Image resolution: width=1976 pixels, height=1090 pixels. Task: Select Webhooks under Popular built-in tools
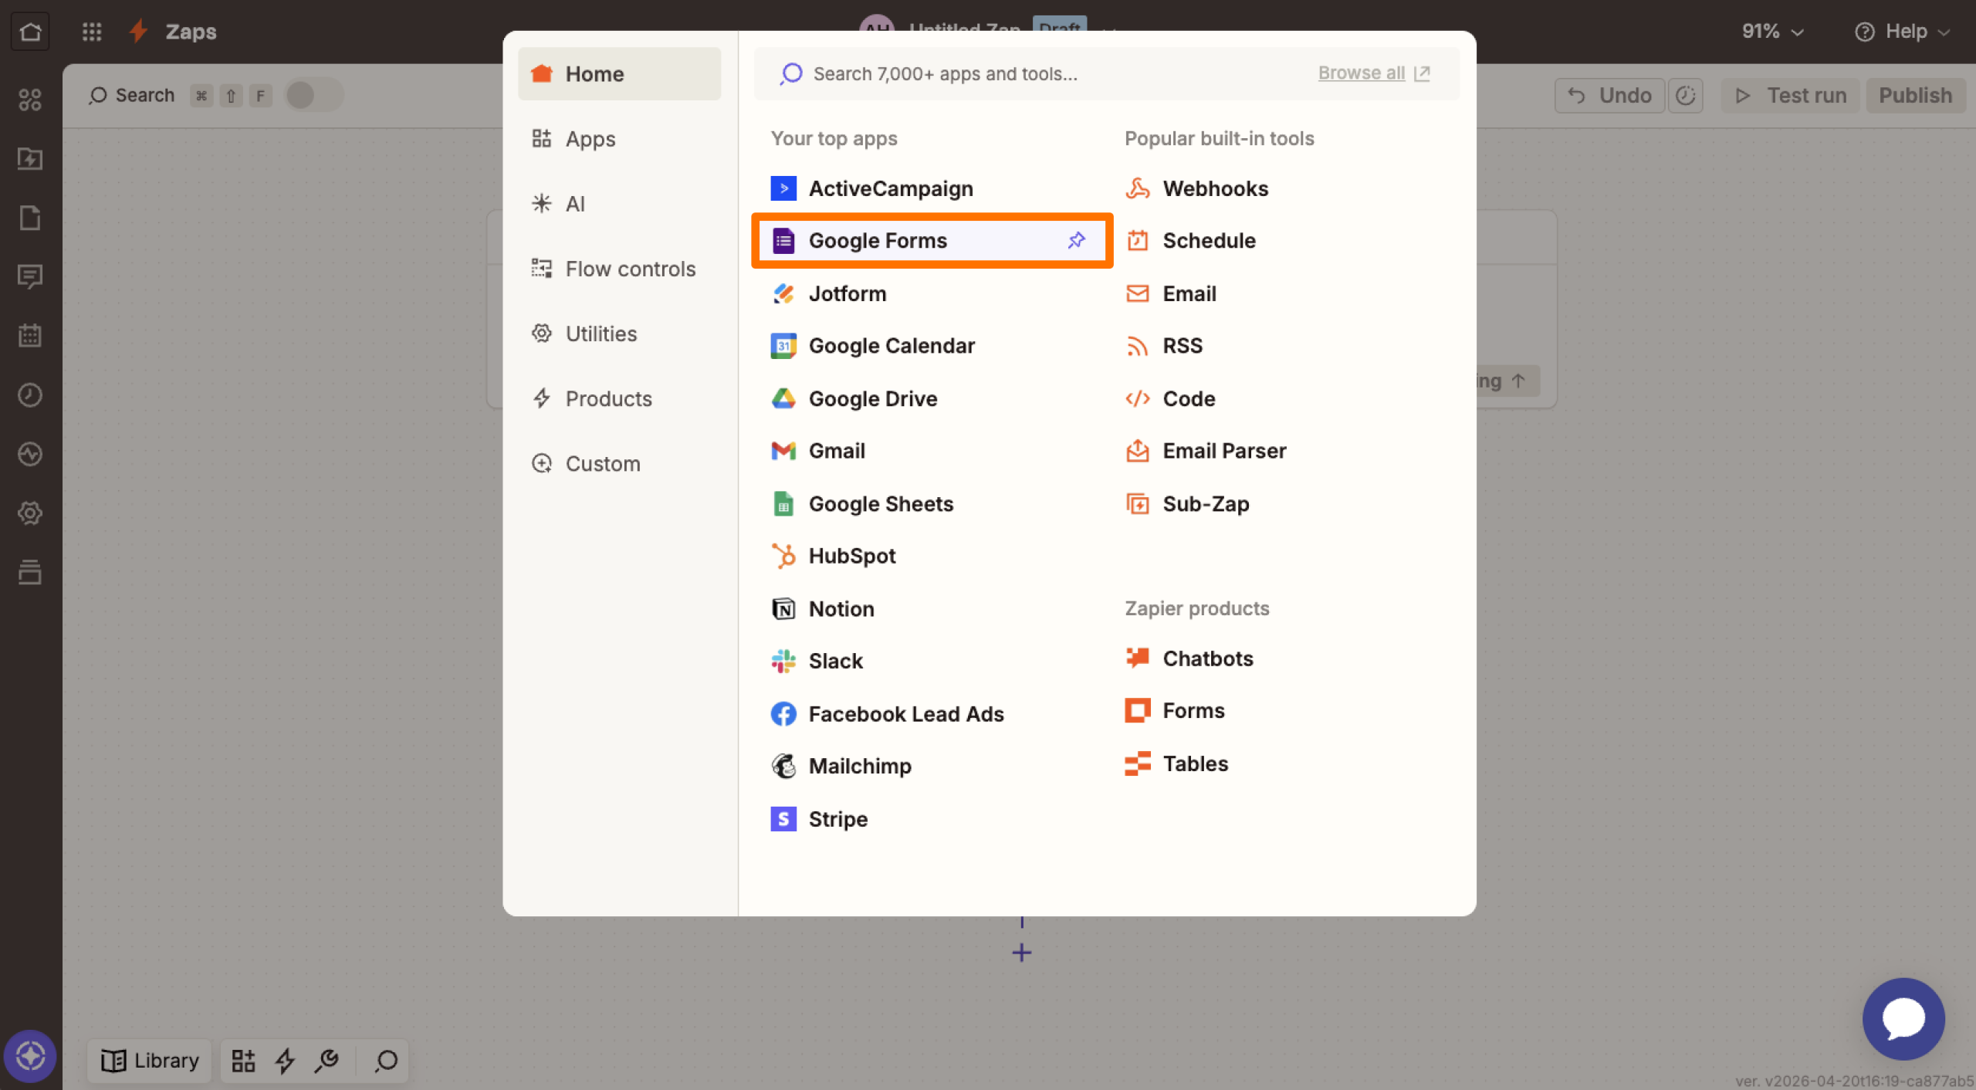pyautogui.click(x=1215, y=188)
